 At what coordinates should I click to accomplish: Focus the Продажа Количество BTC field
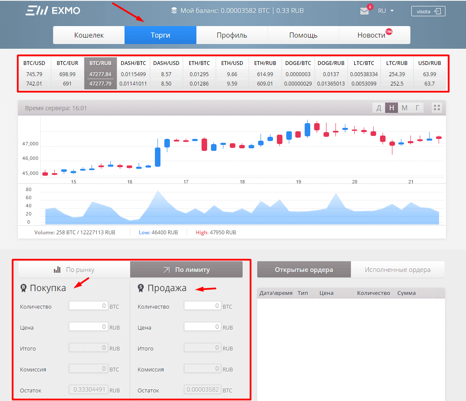coord(202,306)
